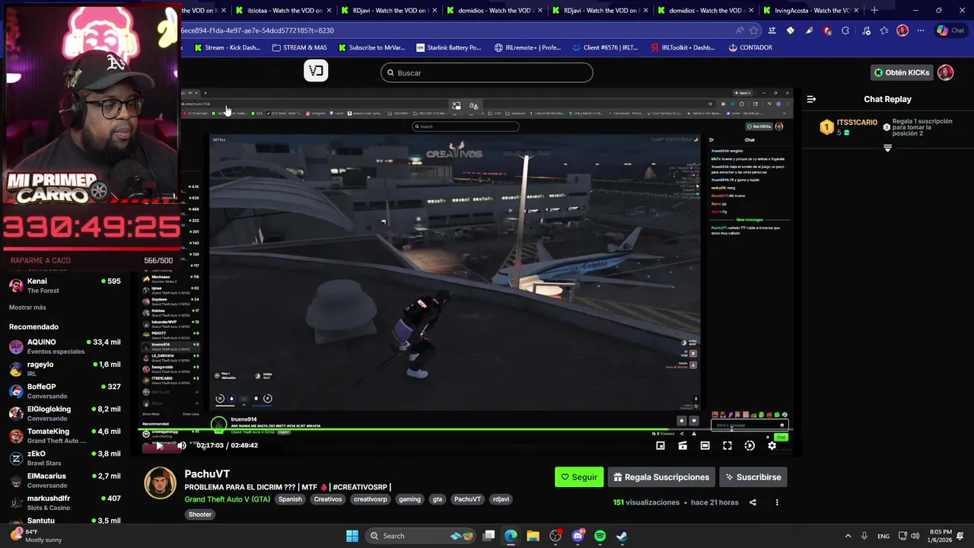Select the gta tag
Screen dimensions: 974x548
(x=438, y=499)
